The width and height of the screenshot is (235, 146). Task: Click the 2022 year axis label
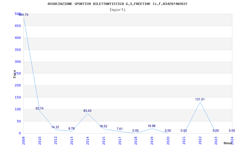[x=200, y=141]
